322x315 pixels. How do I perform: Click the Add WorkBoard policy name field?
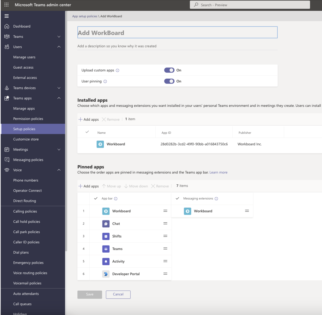(178, 32)
